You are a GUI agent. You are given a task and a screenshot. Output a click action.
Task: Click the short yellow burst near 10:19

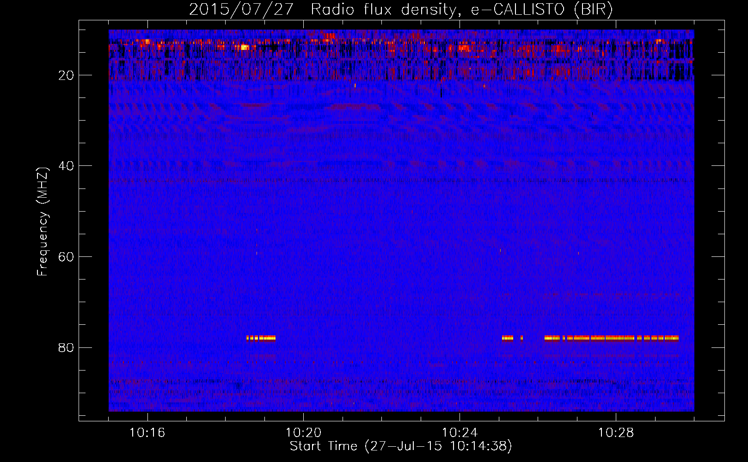[x=261, y=338]
